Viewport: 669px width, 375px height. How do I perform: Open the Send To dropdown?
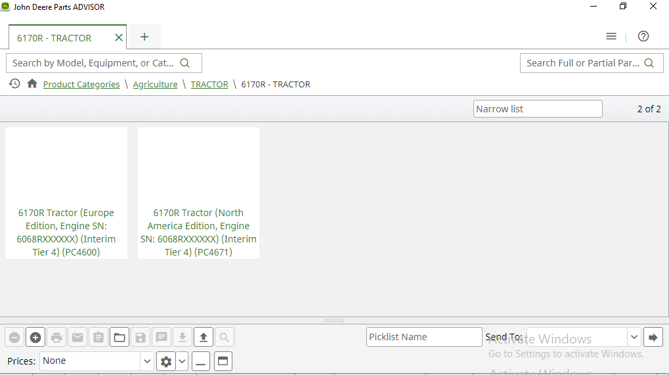coord(634,338)
